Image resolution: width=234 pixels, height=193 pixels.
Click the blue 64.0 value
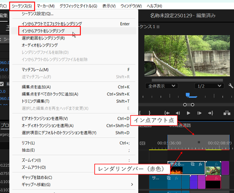(x=4, y=70)
